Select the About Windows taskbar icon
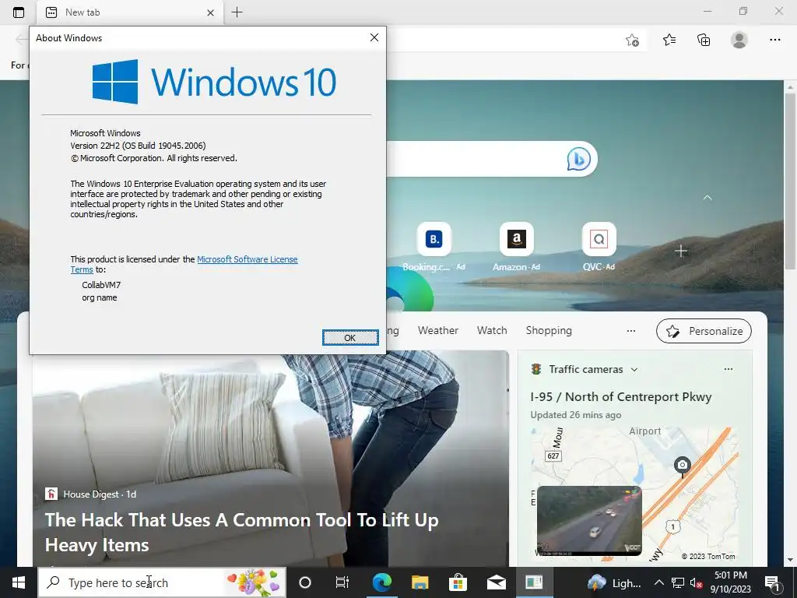Viewport: 797px width, 598px height. (x=534, y=582)
